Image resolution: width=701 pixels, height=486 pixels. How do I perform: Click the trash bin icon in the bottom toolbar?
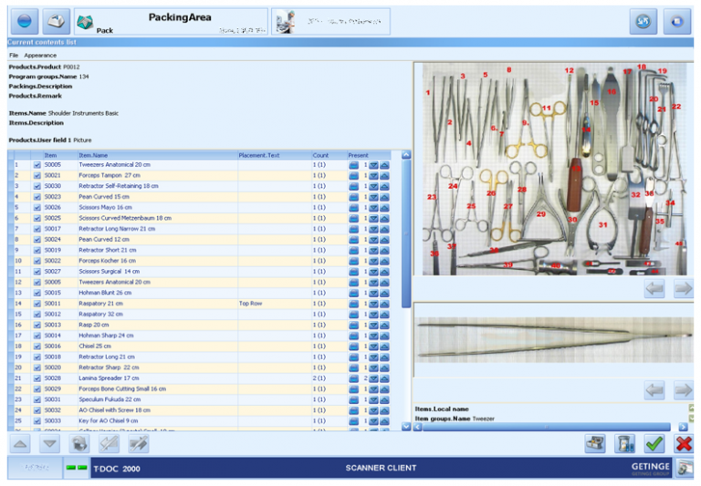pos(624,443)
